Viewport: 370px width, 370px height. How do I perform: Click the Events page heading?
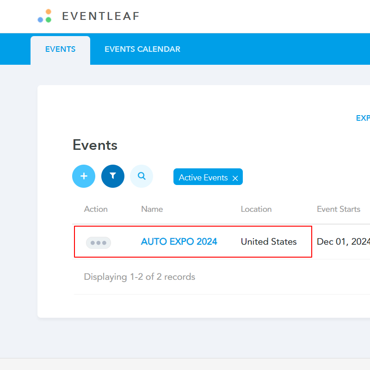pyautogui.click(x=95, y=145)
